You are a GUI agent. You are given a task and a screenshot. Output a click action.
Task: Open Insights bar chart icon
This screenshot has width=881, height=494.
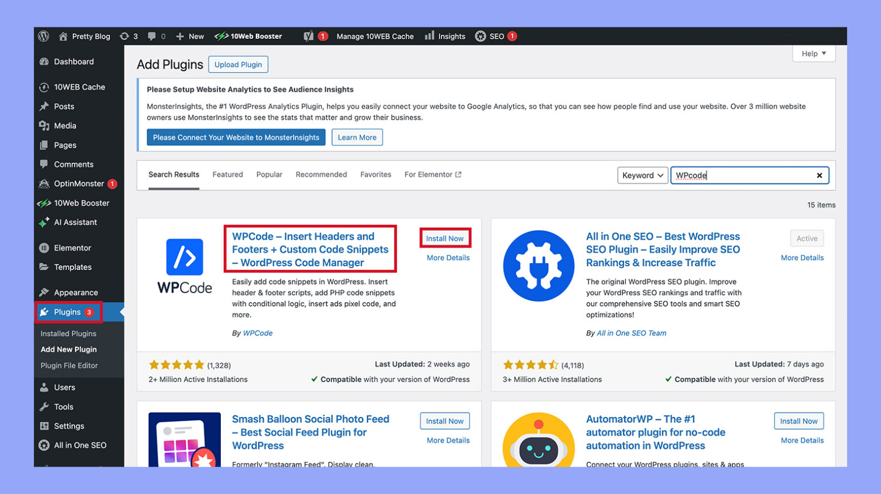click(x=430, y=36)
